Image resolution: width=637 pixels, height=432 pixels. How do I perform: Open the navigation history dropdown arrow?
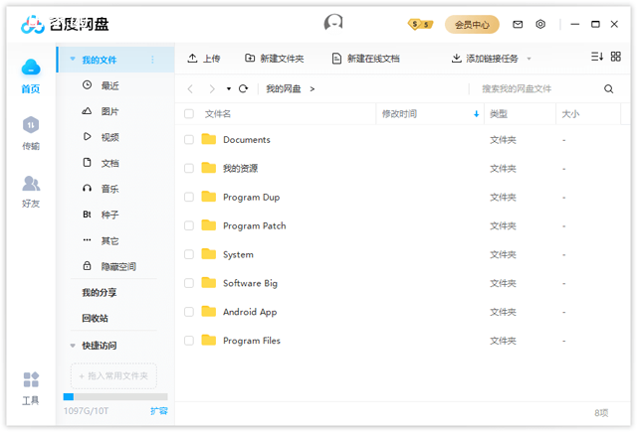click(x=229, y=88)
